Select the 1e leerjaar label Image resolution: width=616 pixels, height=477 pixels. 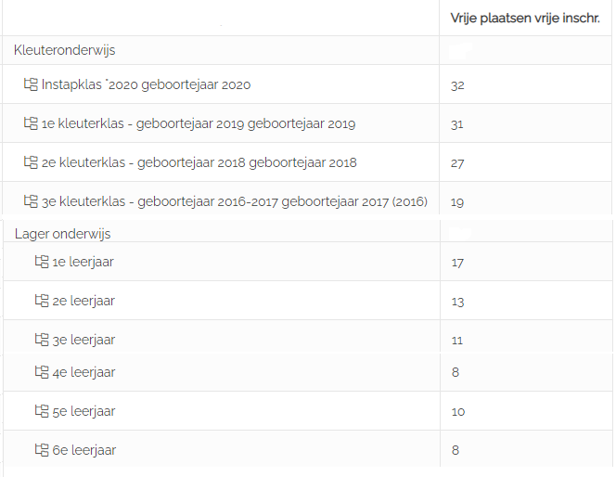pos(83,262)
